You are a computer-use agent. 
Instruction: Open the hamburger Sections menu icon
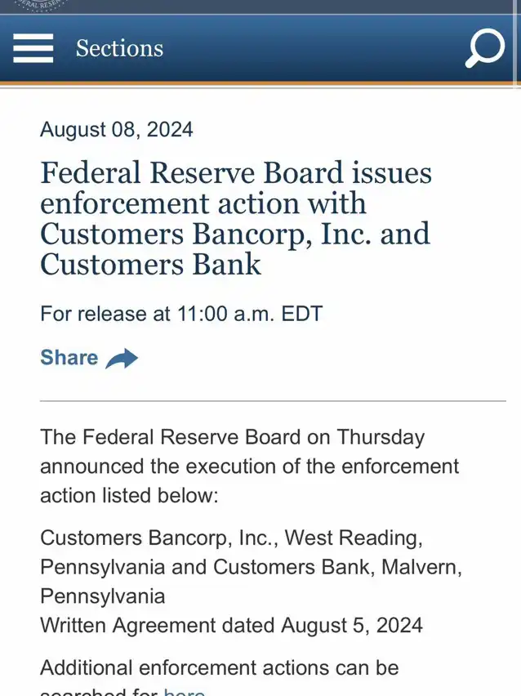click(x=33, y=48)
